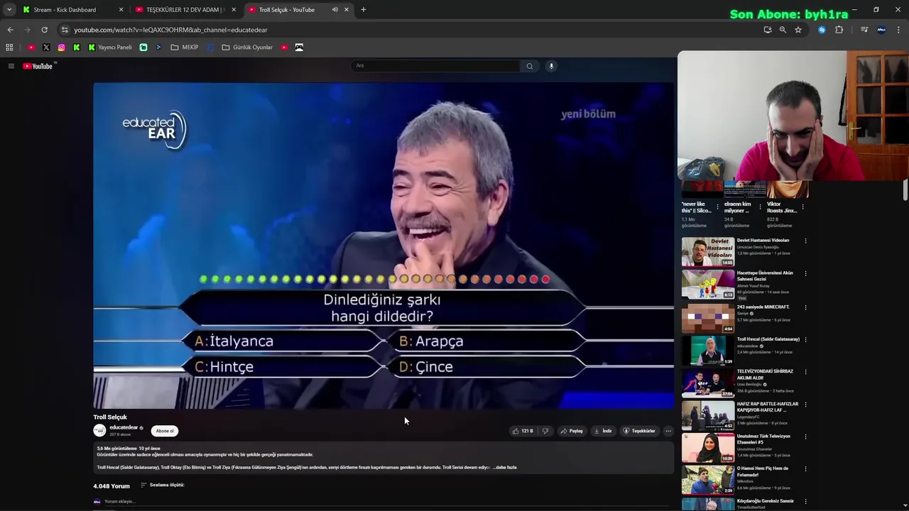Open options for 243 saniyede MINECRAFT

805,307
